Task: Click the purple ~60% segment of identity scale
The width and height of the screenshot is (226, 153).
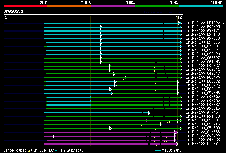Action: point(113,6)
